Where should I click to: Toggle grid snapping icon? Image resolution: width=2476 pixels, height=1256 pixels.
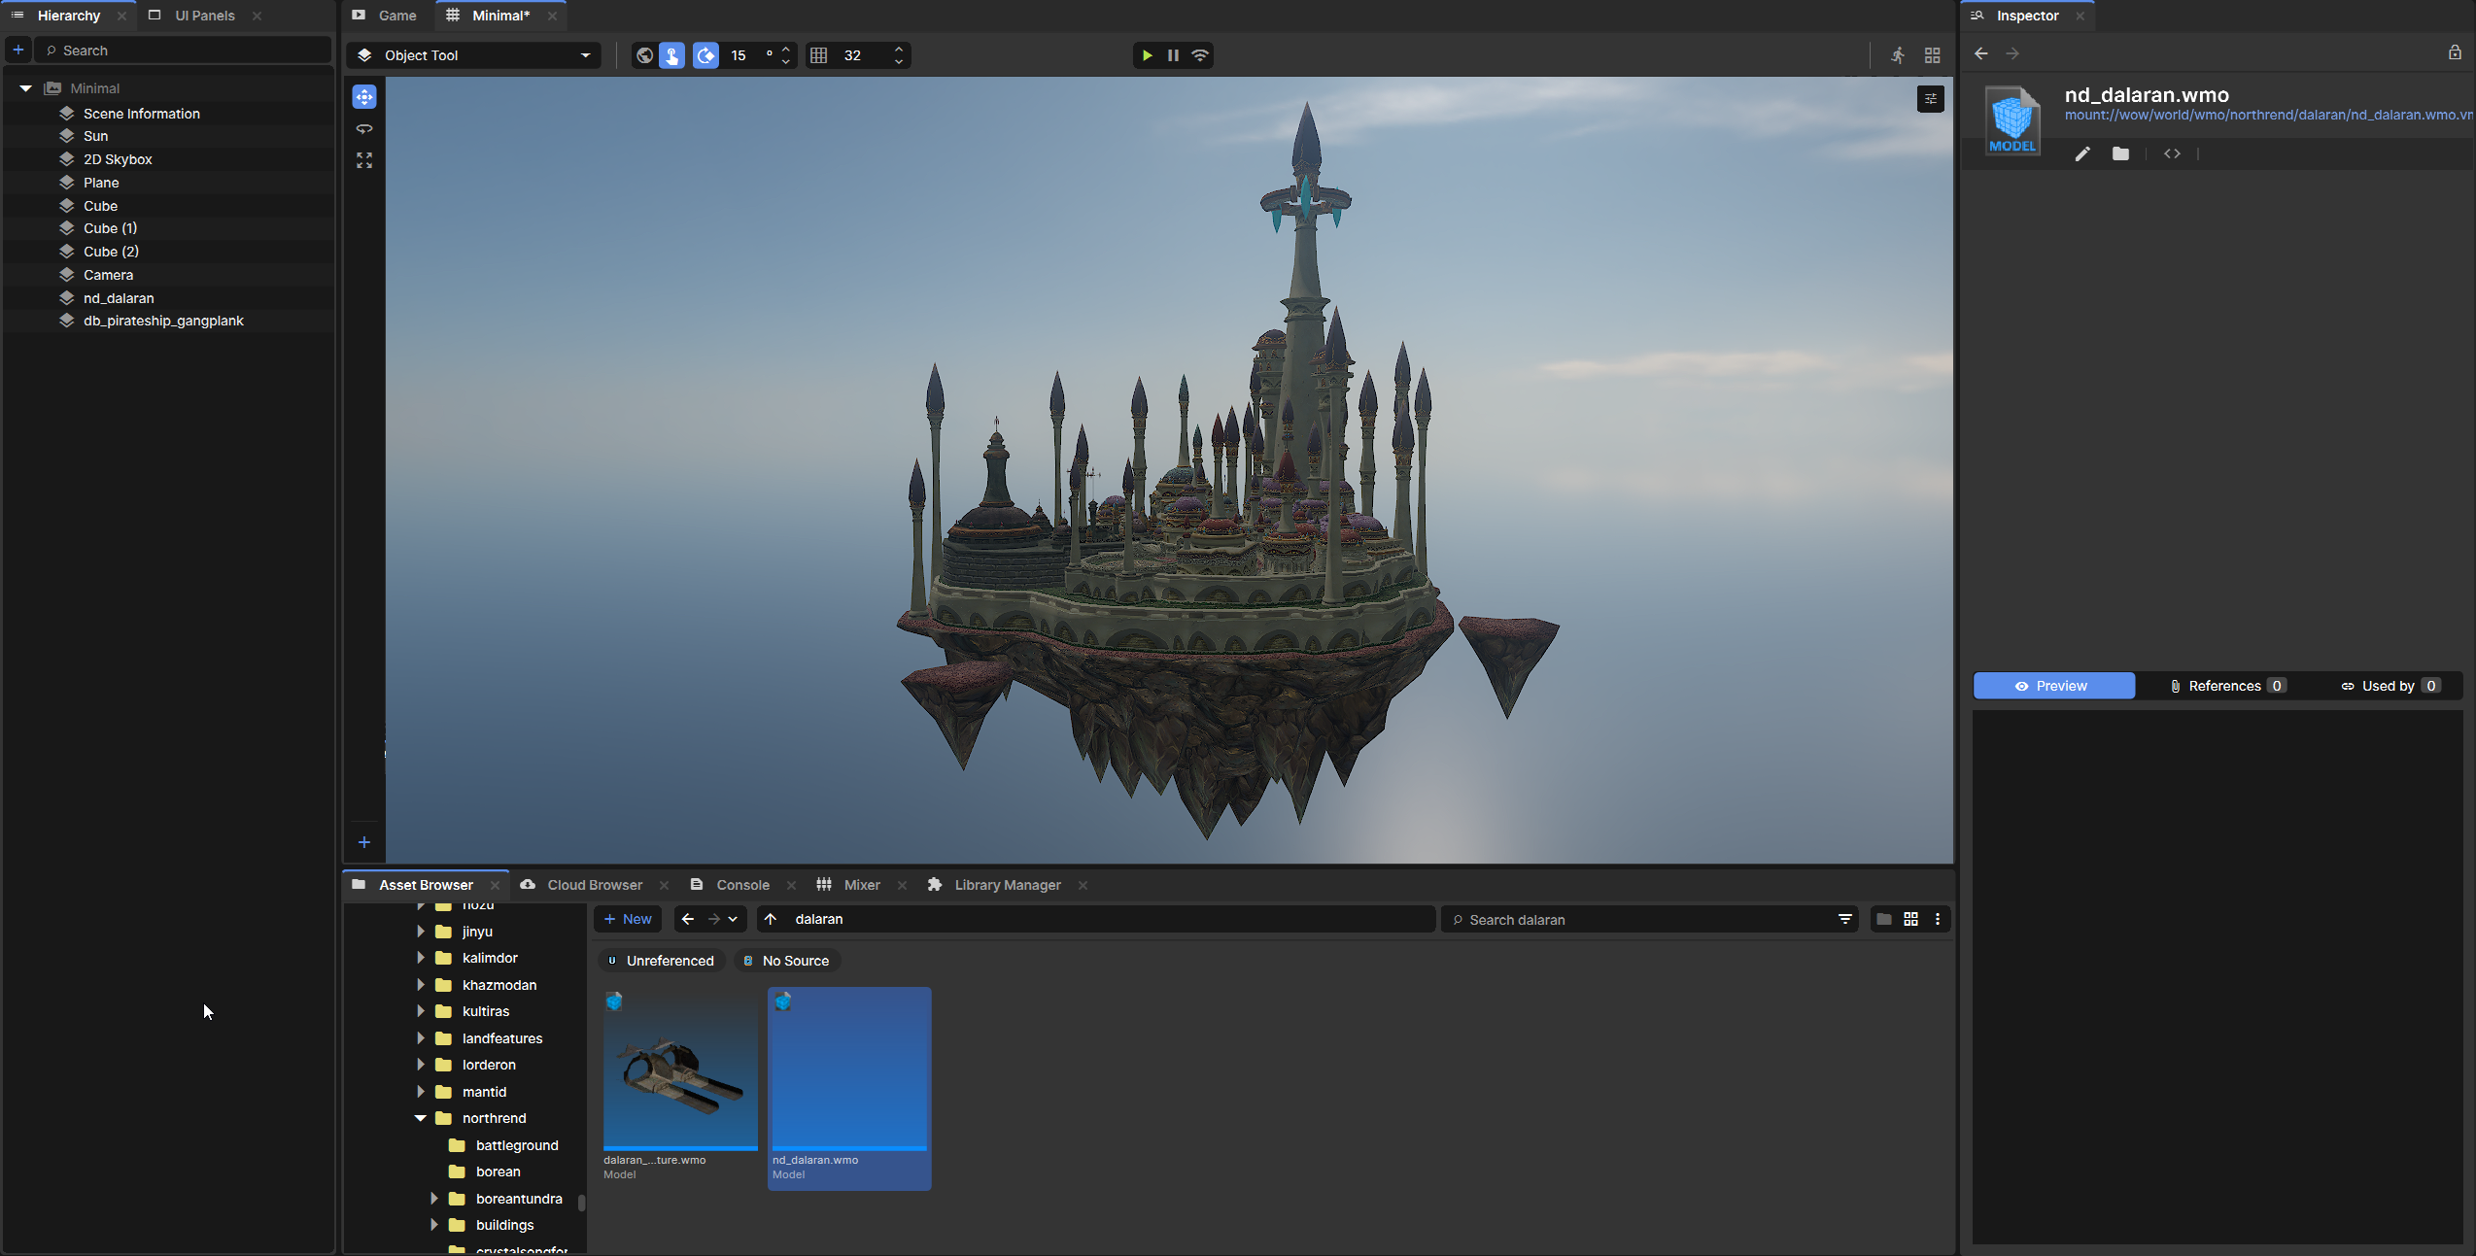coord(819,55)
